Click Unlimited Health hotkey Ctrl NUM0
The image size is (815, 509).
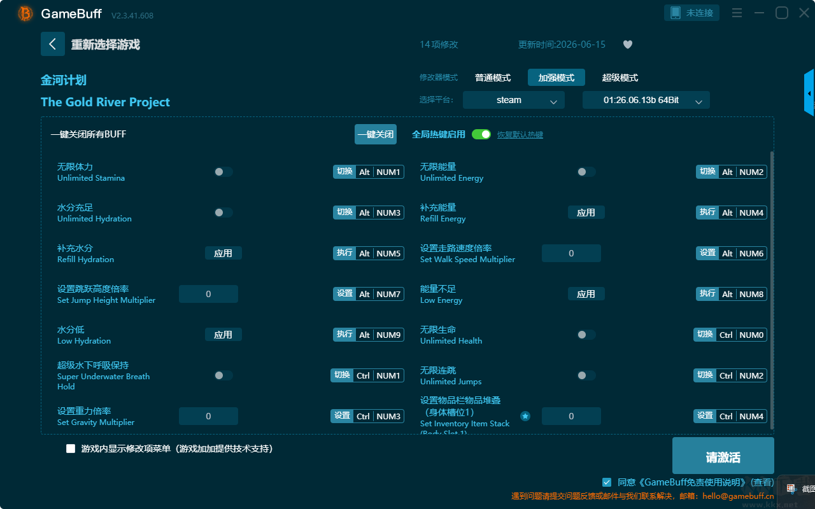(x=730, y=335)
